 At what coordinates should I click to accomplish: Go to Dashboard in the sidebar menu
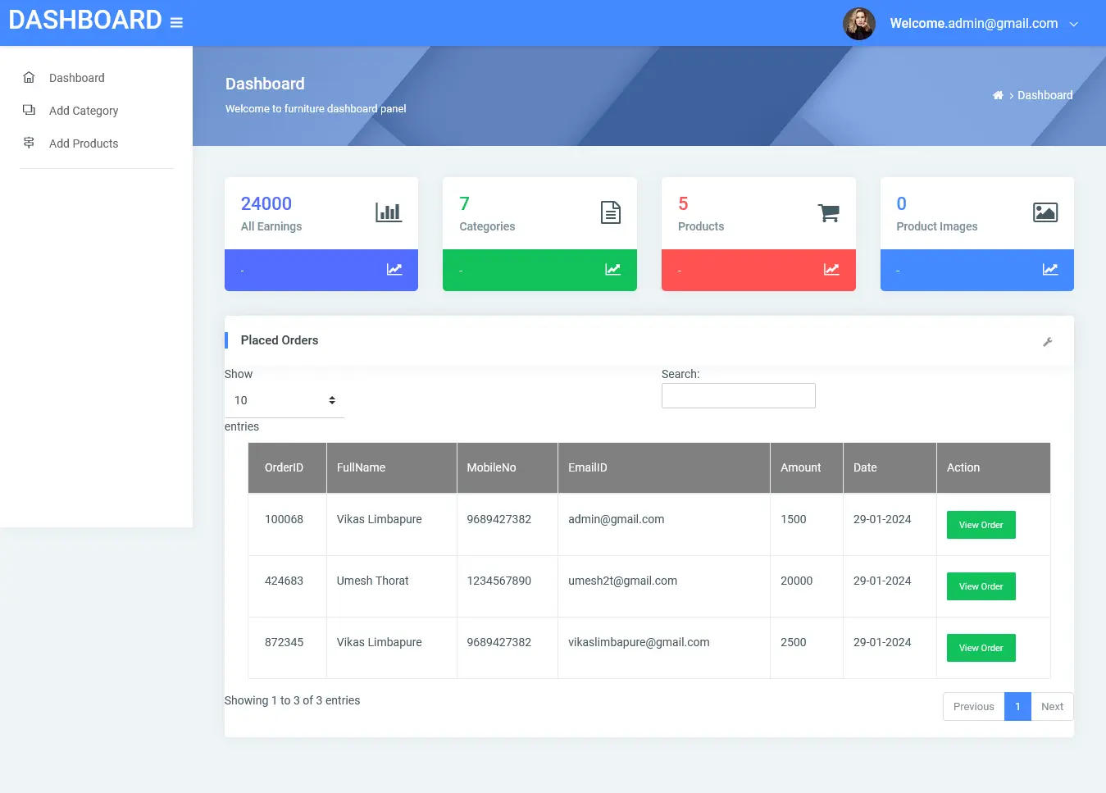[x=77, y=78]
